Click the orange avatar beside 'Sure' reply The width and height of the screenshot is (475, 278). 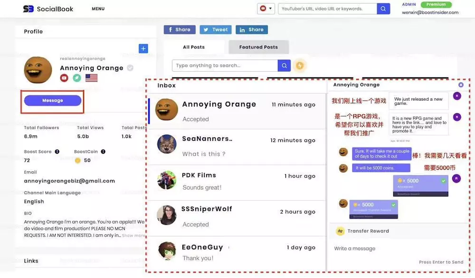343,151
